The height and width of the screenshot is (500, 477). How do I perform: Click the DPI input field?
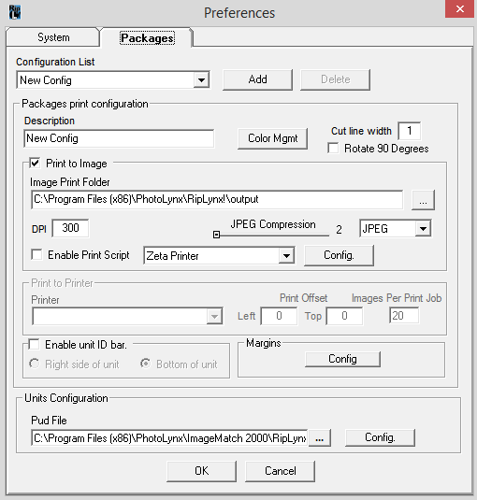70,228
